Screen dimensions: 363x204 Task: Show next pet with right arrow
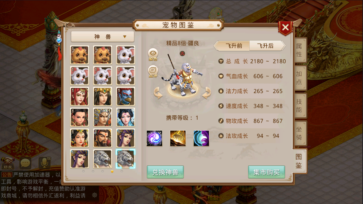click(206, 93)
